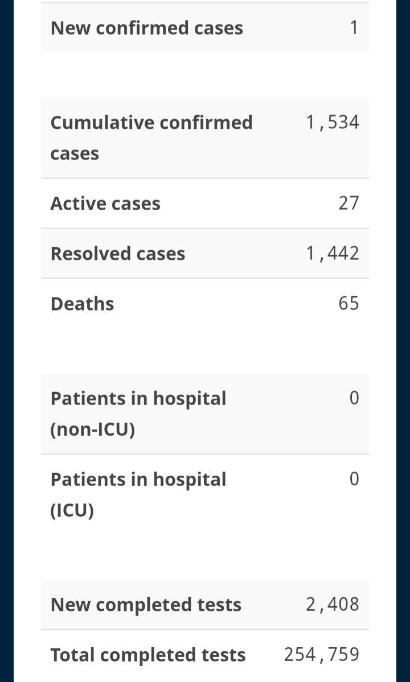The image size is (410, 682).
Task: Select Patients in hospital (ICU) label
Action: click(x=138, y=495)
